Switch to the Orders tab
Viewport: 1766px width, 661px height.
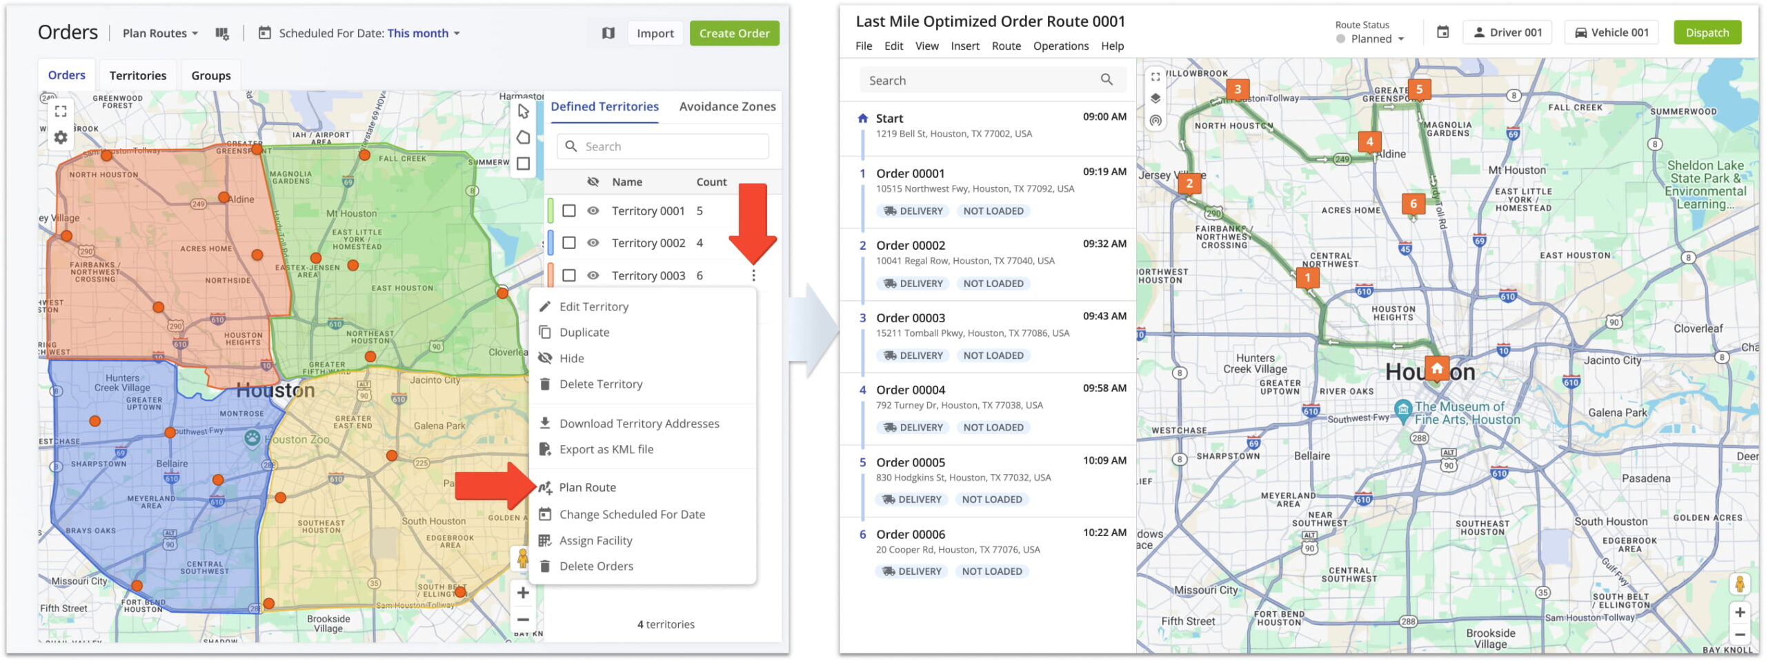[66, 75]
